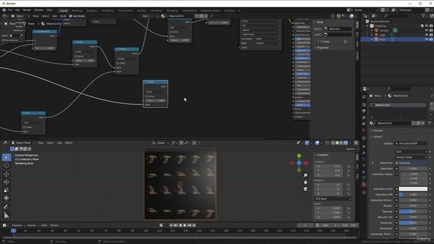This screenshot has height=244, width=434.
Task: Select the Scale tool in viewport toolbar
Action: pyautogui.click(x=6, y=190)
